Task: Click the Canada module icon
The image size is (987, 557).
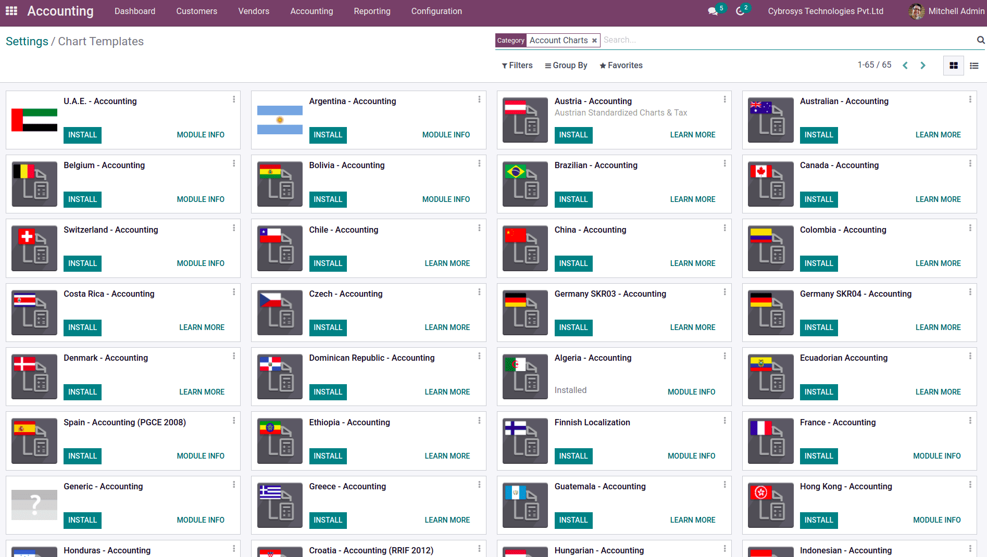Action: tap(770, 184)
